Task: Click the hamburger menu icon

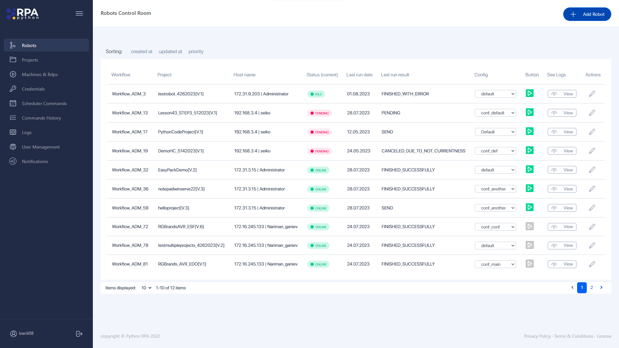Action: pyautogui.click(x=79, y=14)
